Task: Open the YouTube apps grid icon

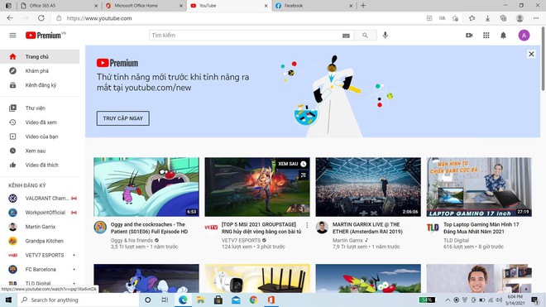Action: click(486, 36)
